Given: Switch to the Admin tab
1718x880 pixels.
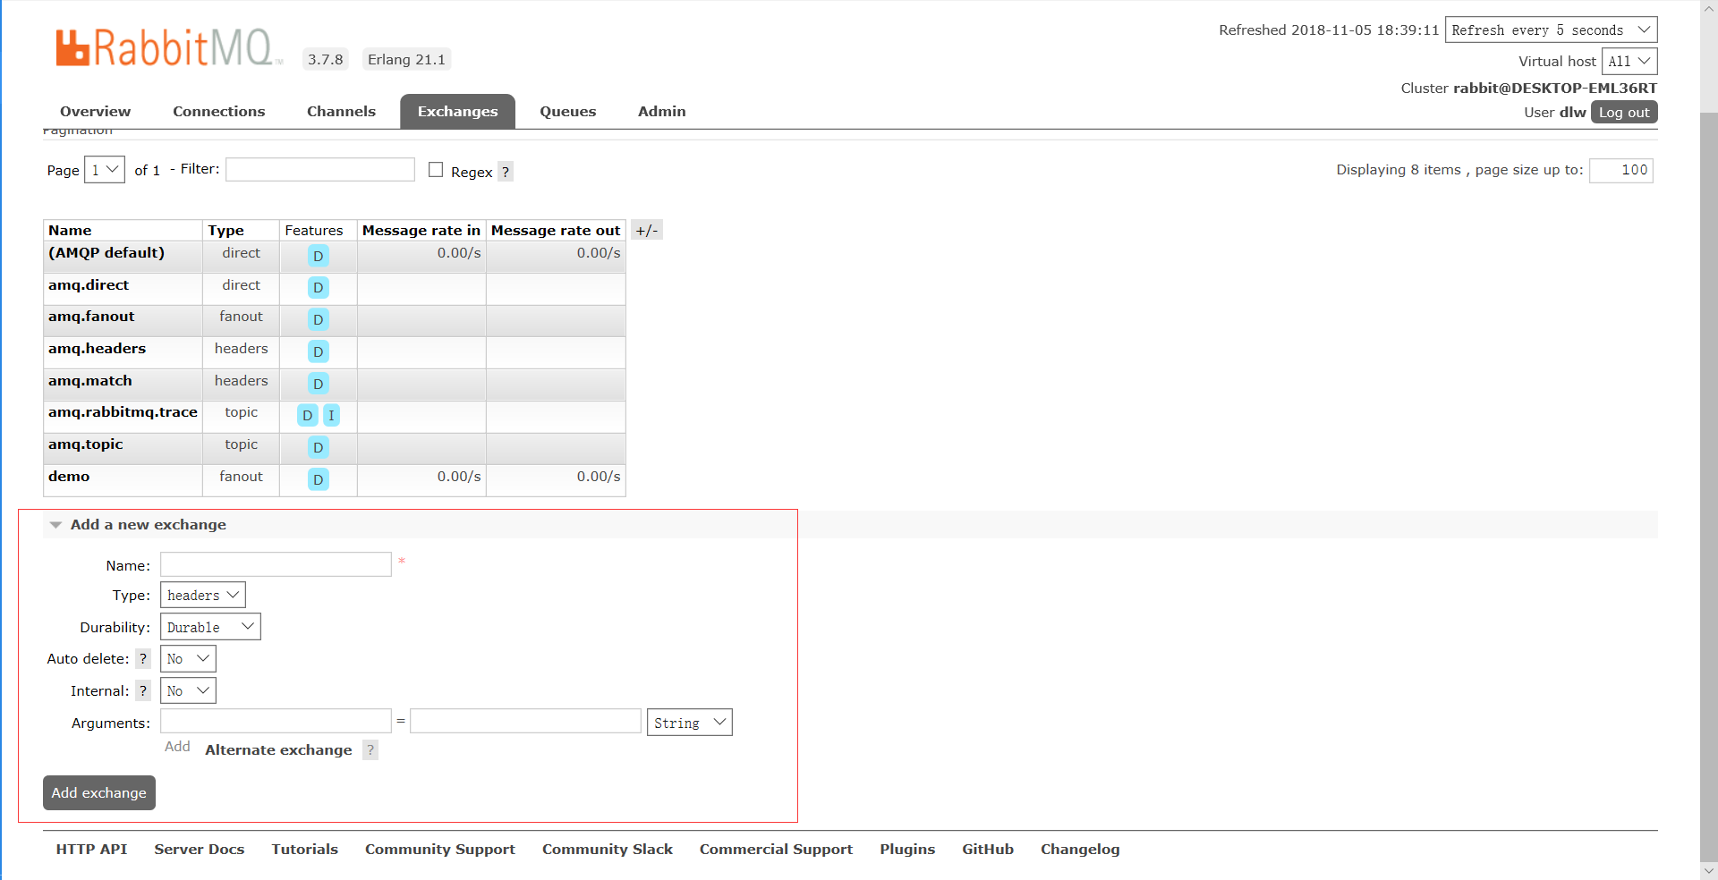Looking at the screenshot, I should 662,112.
